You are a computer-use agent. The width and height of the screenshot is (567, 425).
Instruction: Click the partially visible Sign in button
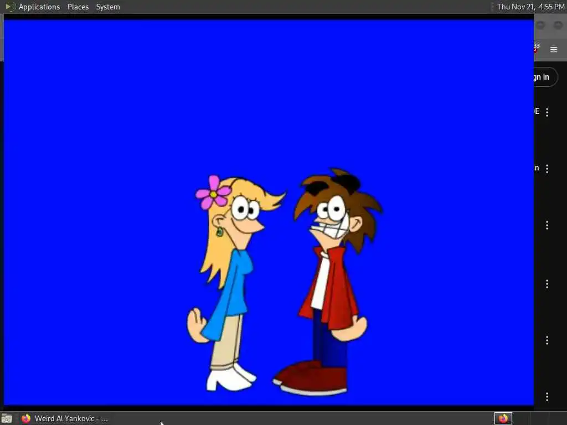point(545,77)
